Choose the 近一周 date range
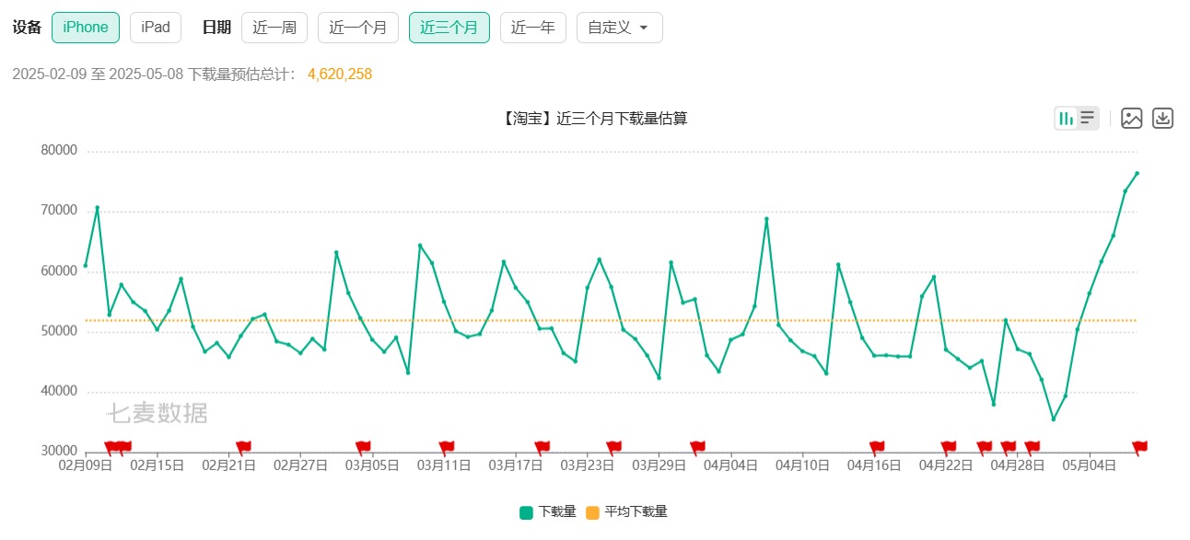The height and width of the screenshot is (540, 1190). (274, 28)
